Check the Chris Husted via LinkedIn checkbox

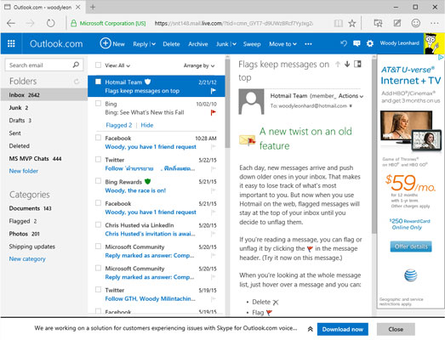(98, 224)
